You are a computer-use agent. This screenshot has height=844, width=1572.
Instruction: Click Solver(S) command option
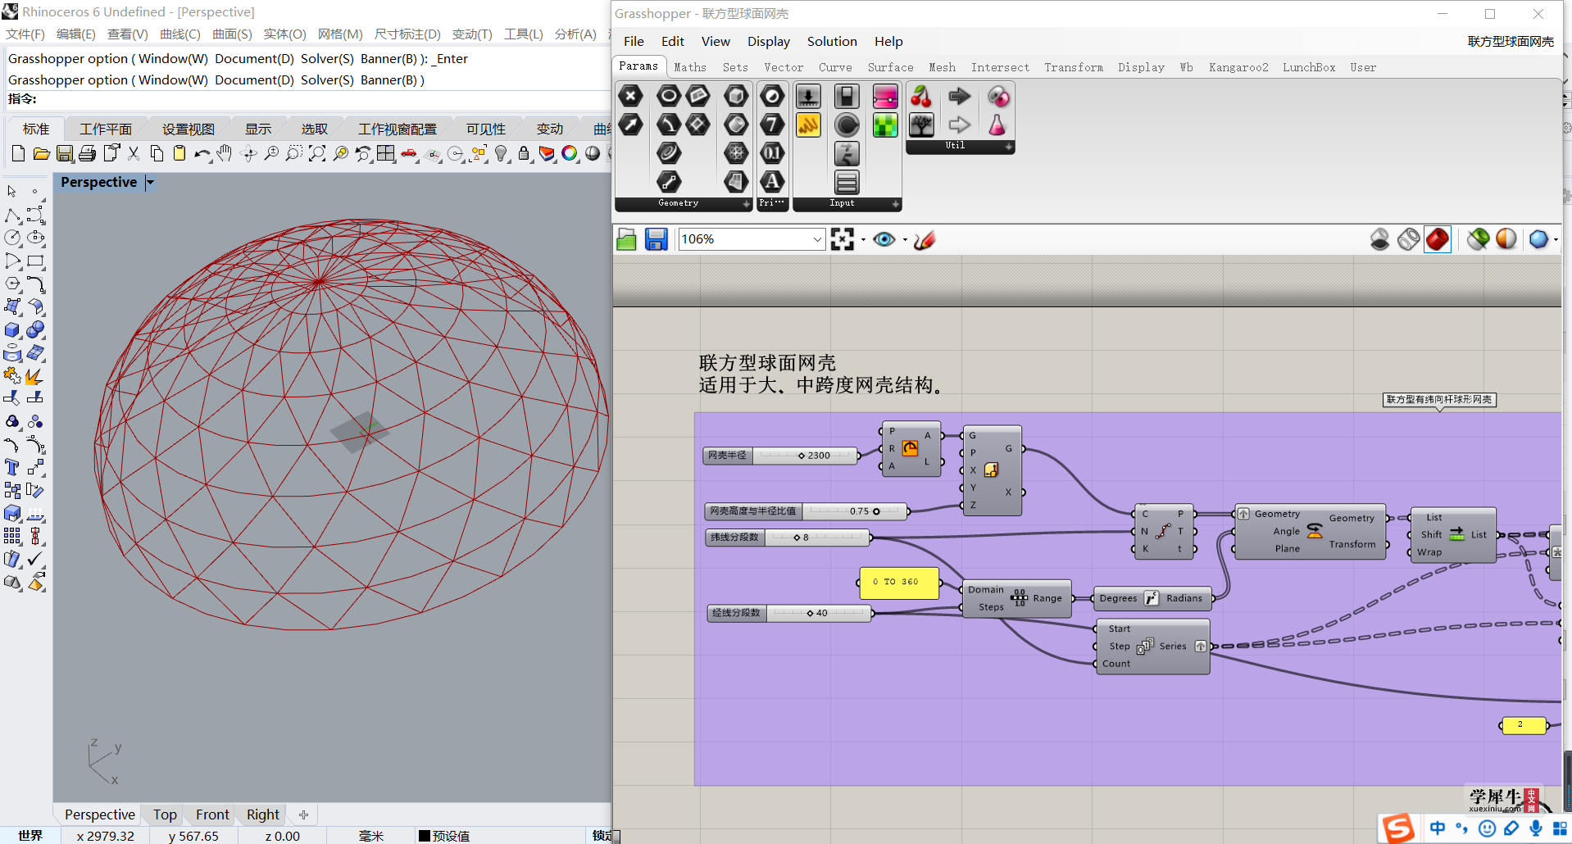tap(327, 79)
